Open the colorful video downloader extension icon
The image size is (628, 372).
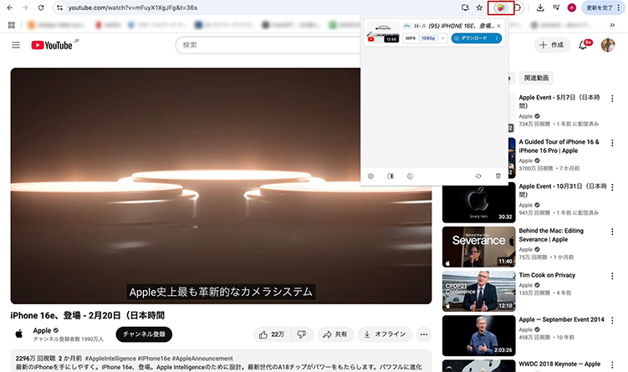(501, 8)
